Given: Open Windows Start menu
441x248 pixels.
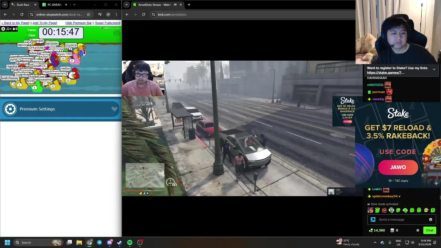Looking at the screenshot, I should pyautogui.click(x=7, y=242).
